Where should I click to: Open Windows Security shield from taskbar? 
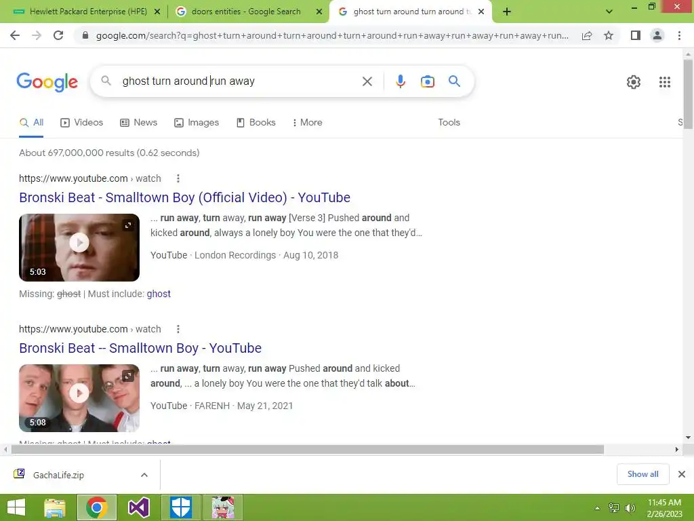click(x=180, y=507)
